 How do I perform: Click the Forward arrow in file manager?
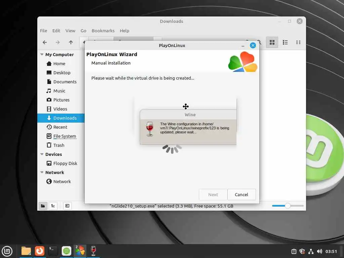pyautogui.click(x=57, y=42)
